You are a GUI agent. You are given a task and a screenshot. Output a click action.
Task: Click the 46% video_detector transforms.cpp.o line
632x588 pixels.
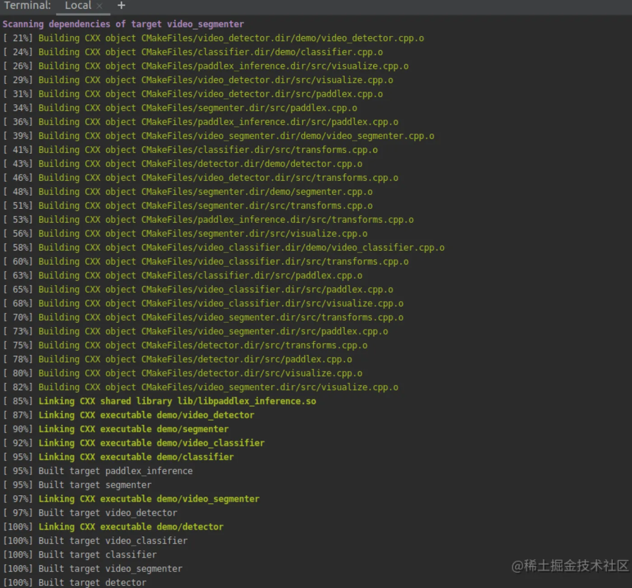[x=201, y=178]
